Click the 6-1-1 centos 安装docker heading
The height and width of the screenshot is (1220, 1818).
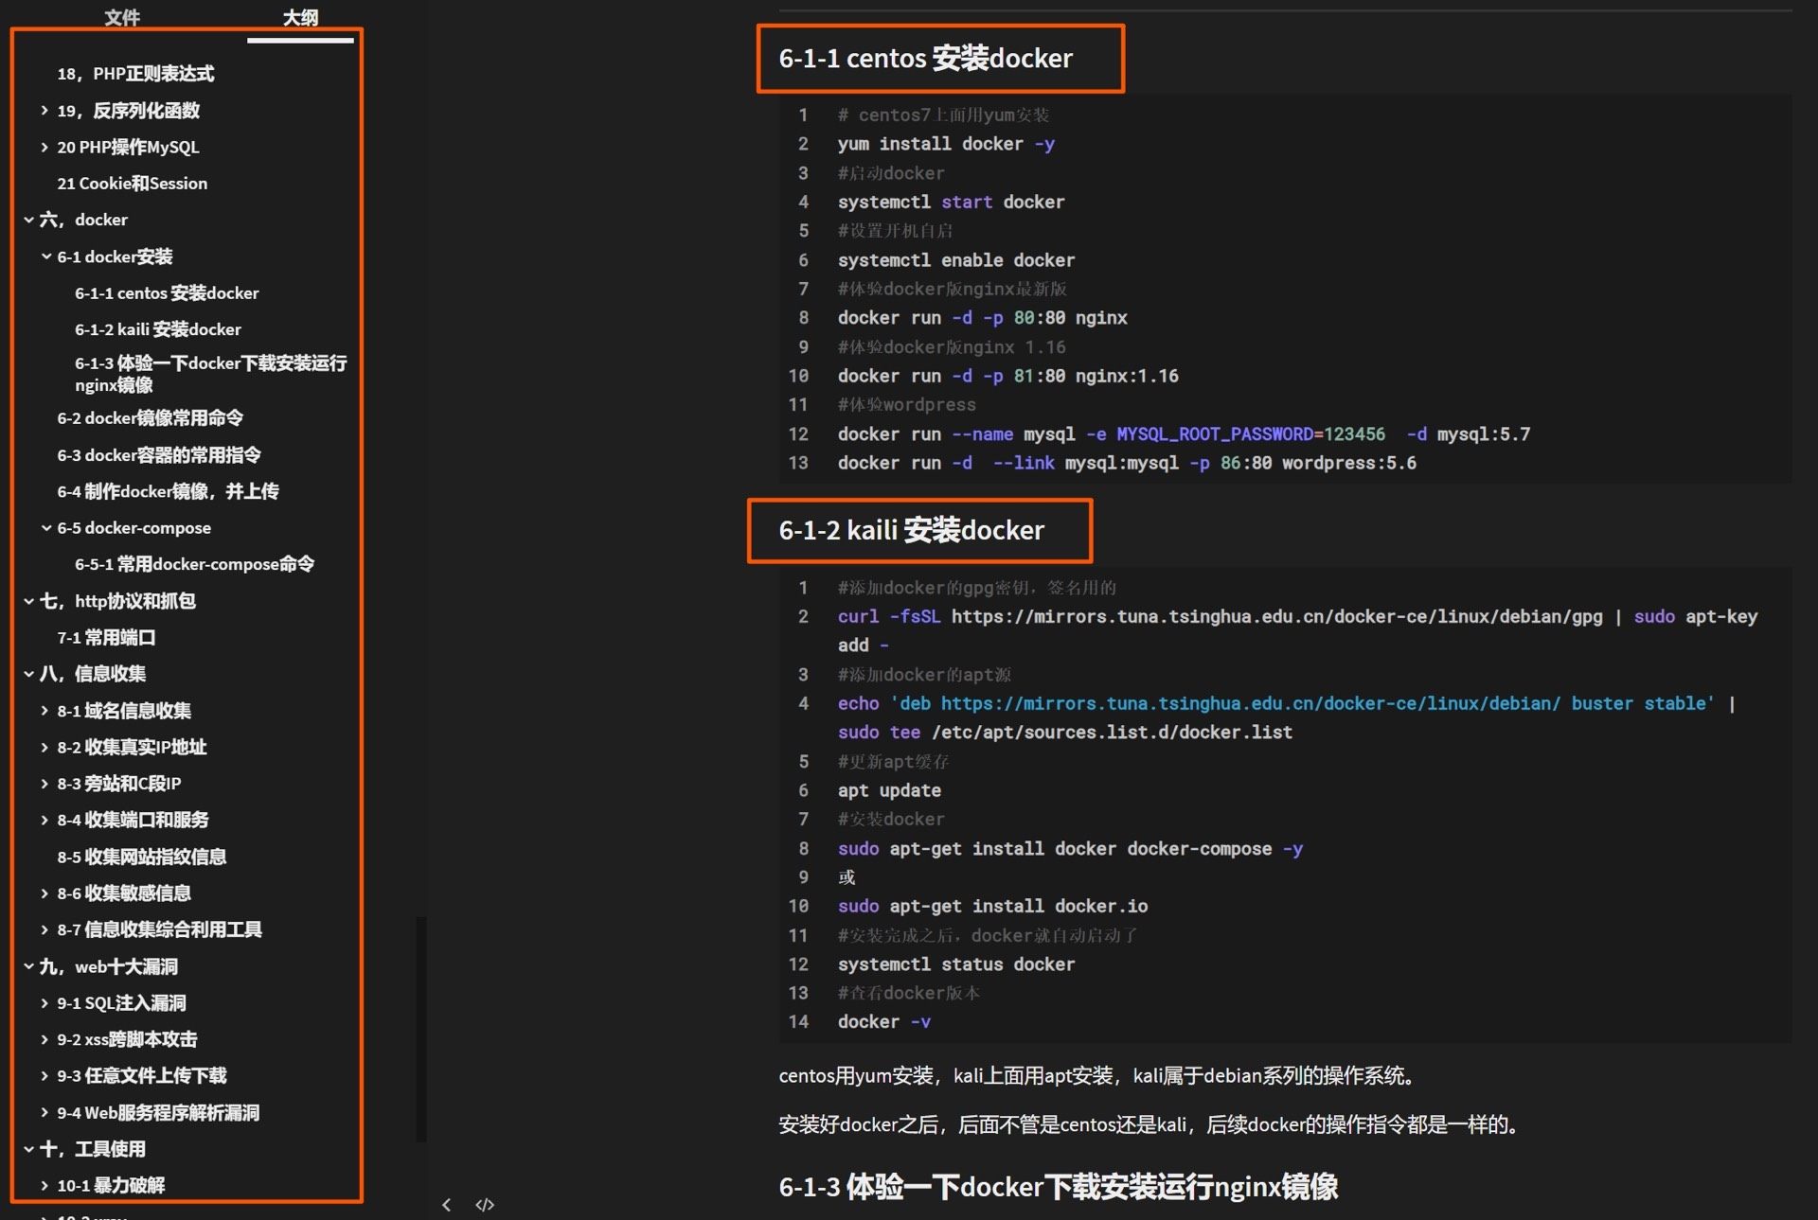coord(925,59)
